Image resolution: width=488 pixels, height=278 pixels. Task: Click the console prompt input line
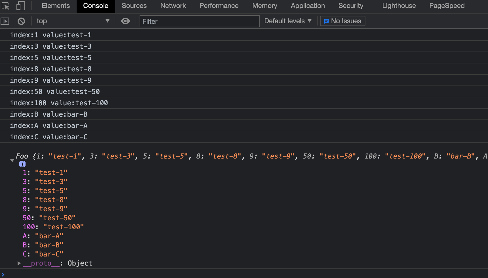coord(244,274)
